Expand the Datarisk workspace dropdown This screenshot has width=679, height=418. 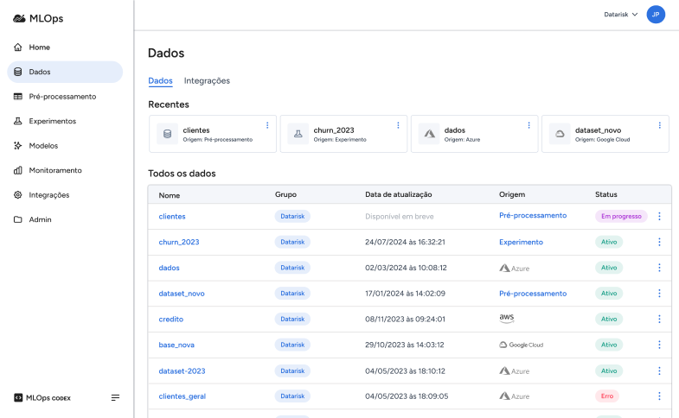click(x=621, y=15)
